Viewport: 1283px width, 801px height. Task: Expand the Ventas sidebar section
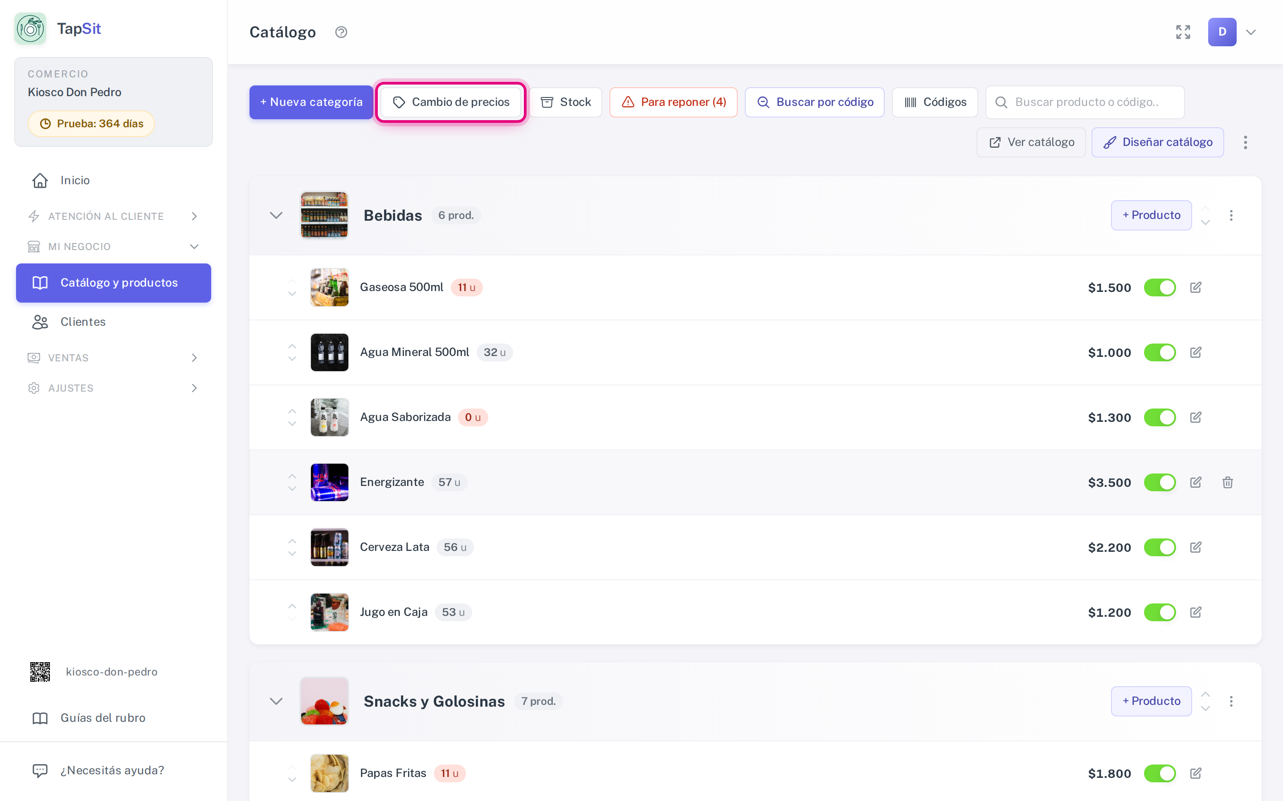[114, 358]
